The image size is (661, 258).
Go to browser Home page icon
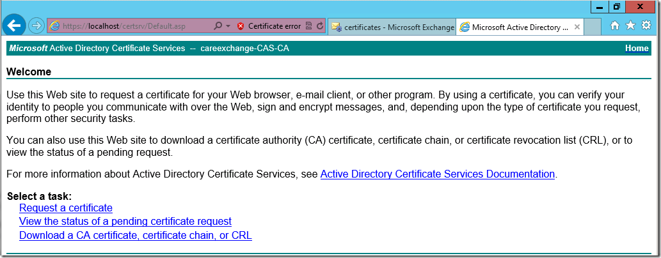615,26
